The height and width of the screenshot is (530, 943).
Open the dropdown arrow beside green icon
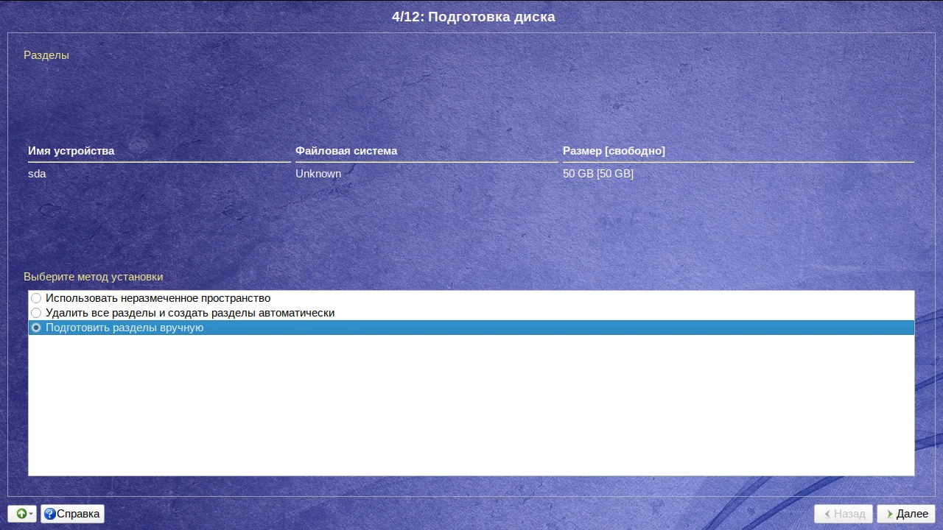[32, 515]
